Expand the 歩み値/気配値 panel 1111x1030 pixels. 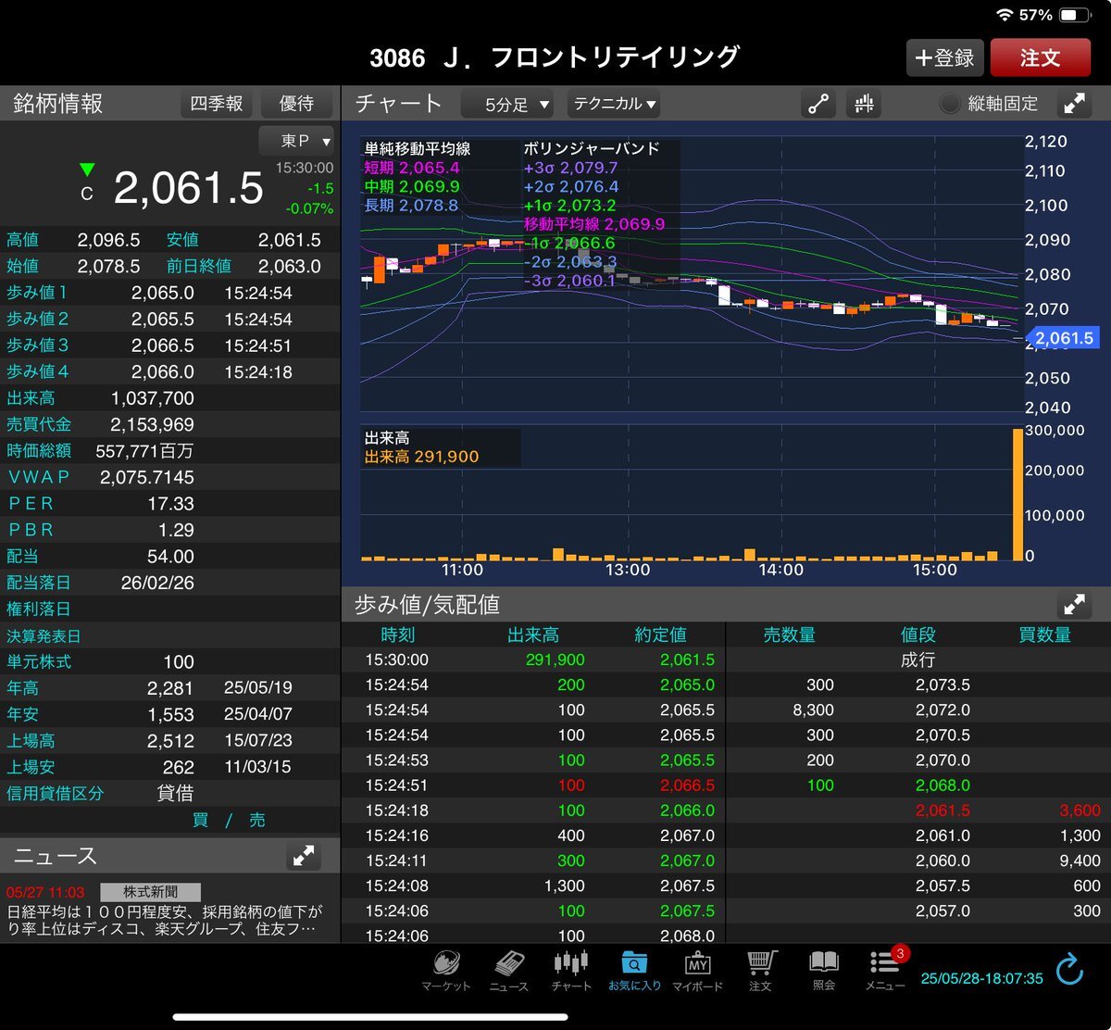click(1074, 605)
